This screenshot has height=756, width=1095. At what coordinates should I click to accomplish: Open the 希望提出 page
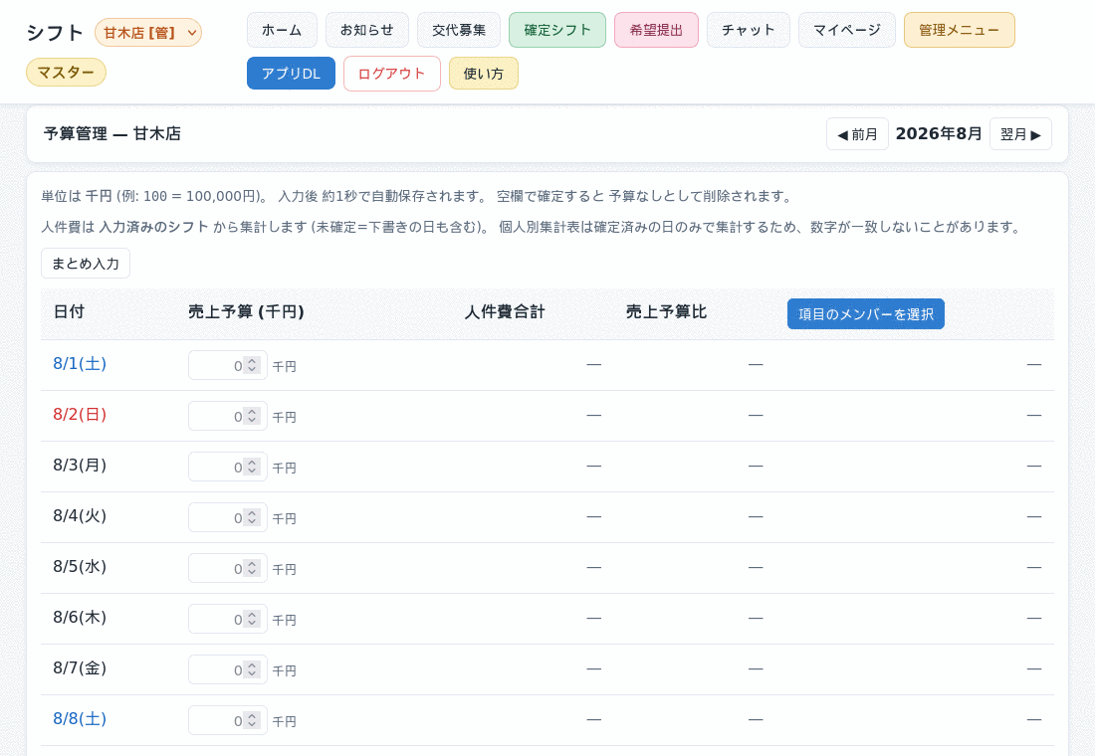pyautogui.click(x=656, y=30)
